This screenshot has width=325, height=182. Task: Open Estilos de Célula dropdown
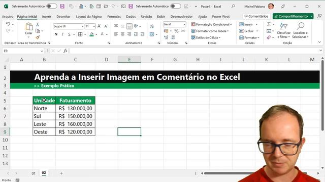206,37
